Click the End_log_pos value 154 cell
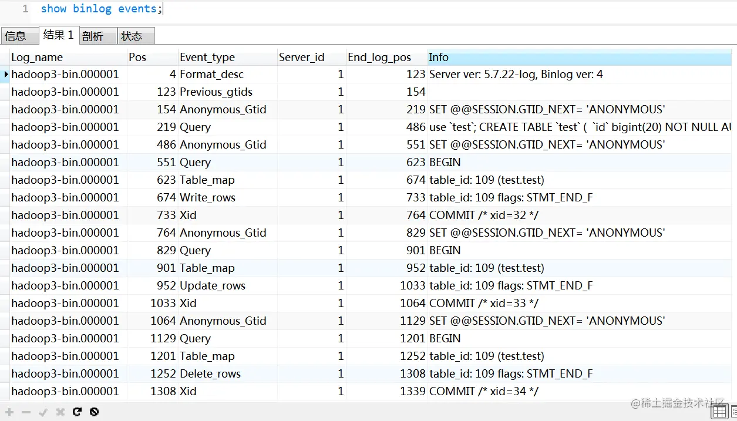 pyautogui.click(x=387, y=92)
